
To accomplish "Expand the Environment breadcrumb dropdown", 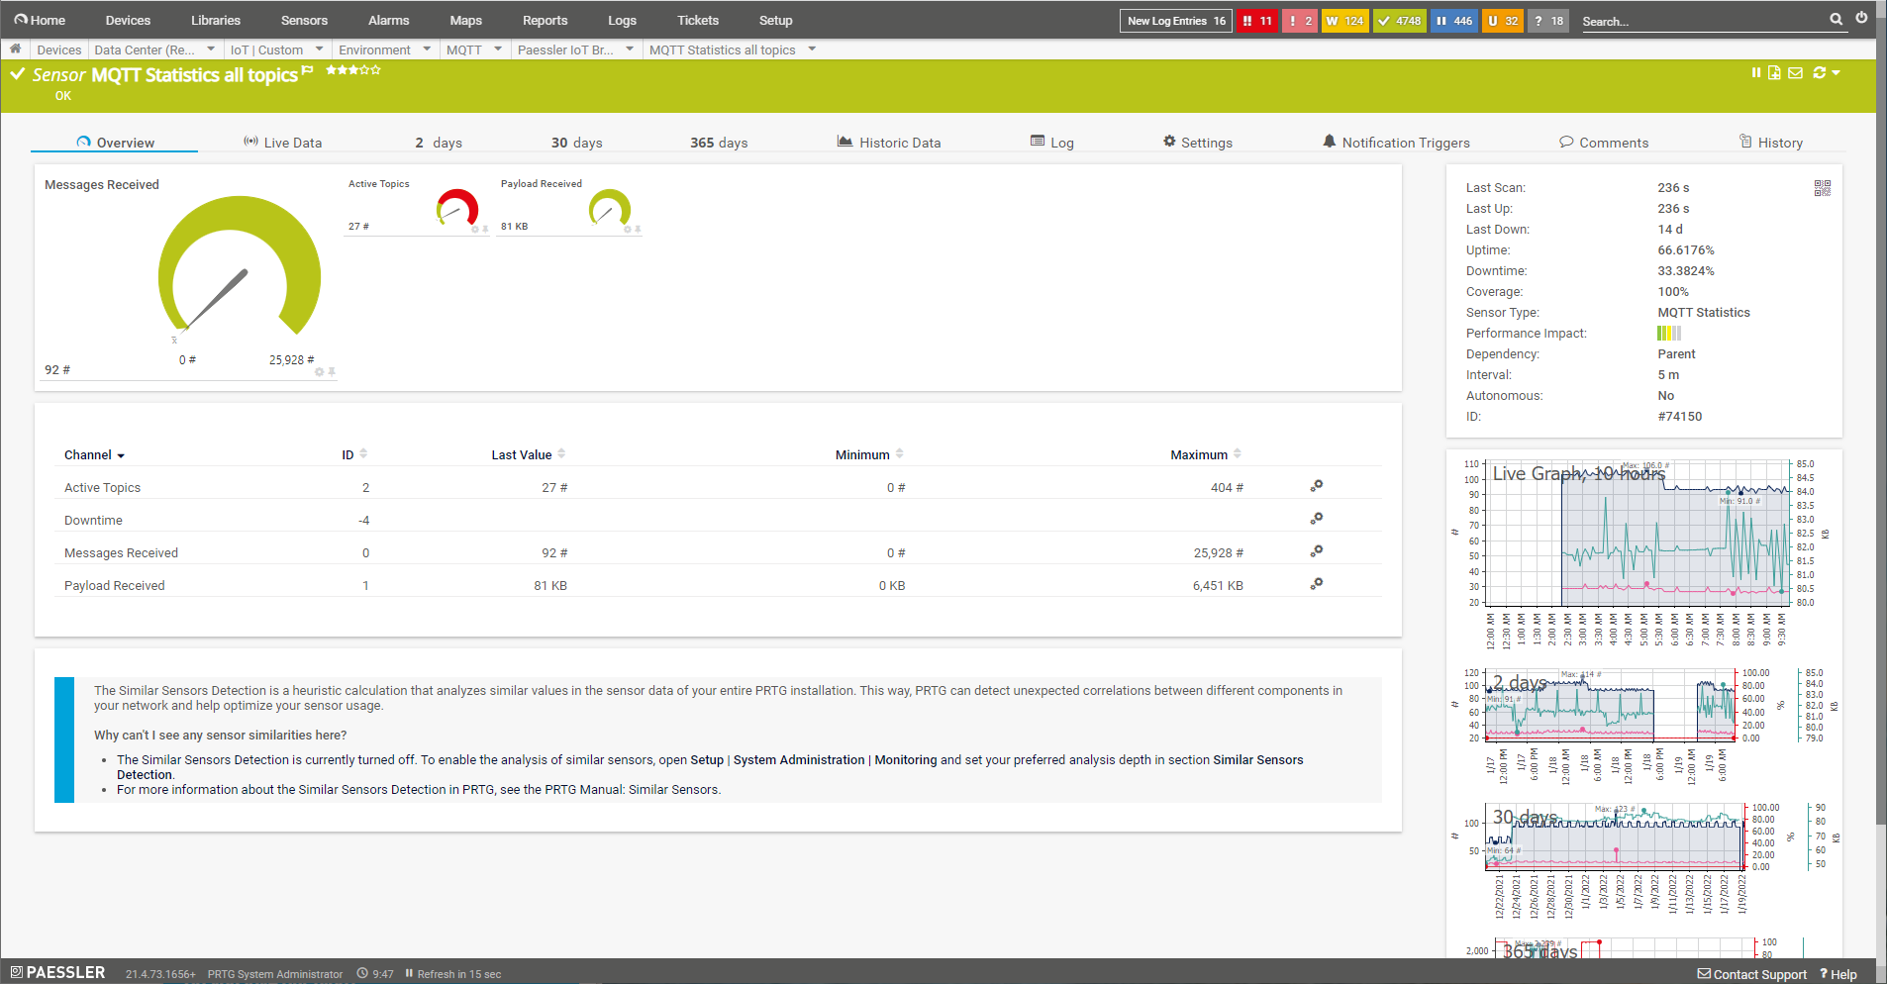I will (x=427, y=49).
